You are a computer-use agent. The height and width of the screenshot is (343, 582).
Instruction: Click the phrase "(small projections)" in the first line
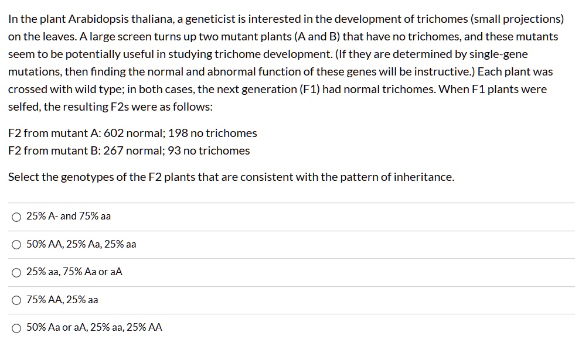tap(517, 19)
